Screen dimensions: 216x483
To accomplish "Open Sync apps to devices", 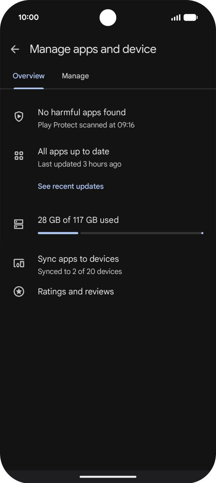I will (x=78, y=259).
